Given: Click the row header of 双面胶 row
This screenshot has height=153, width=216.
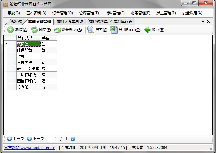Looking at the screenshot, I should coord(10,44).
